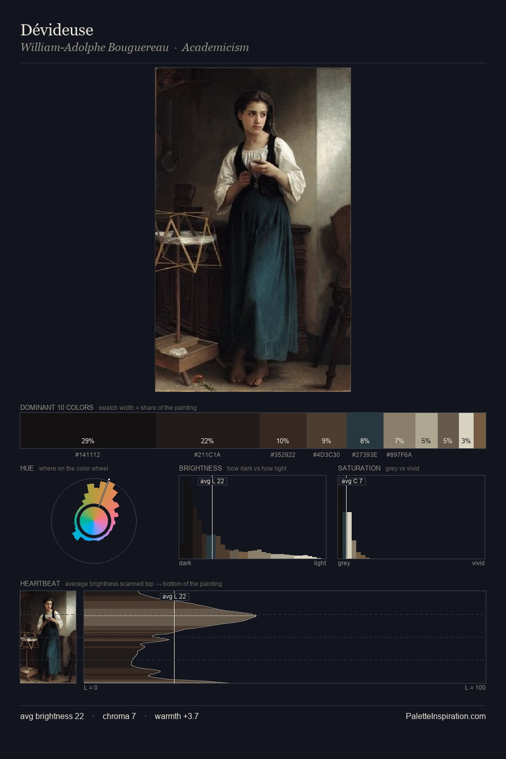Click the hue color wheel chart
Image resolution: width=506 pixels, height=759 pixels.
(x=94, y=521)
